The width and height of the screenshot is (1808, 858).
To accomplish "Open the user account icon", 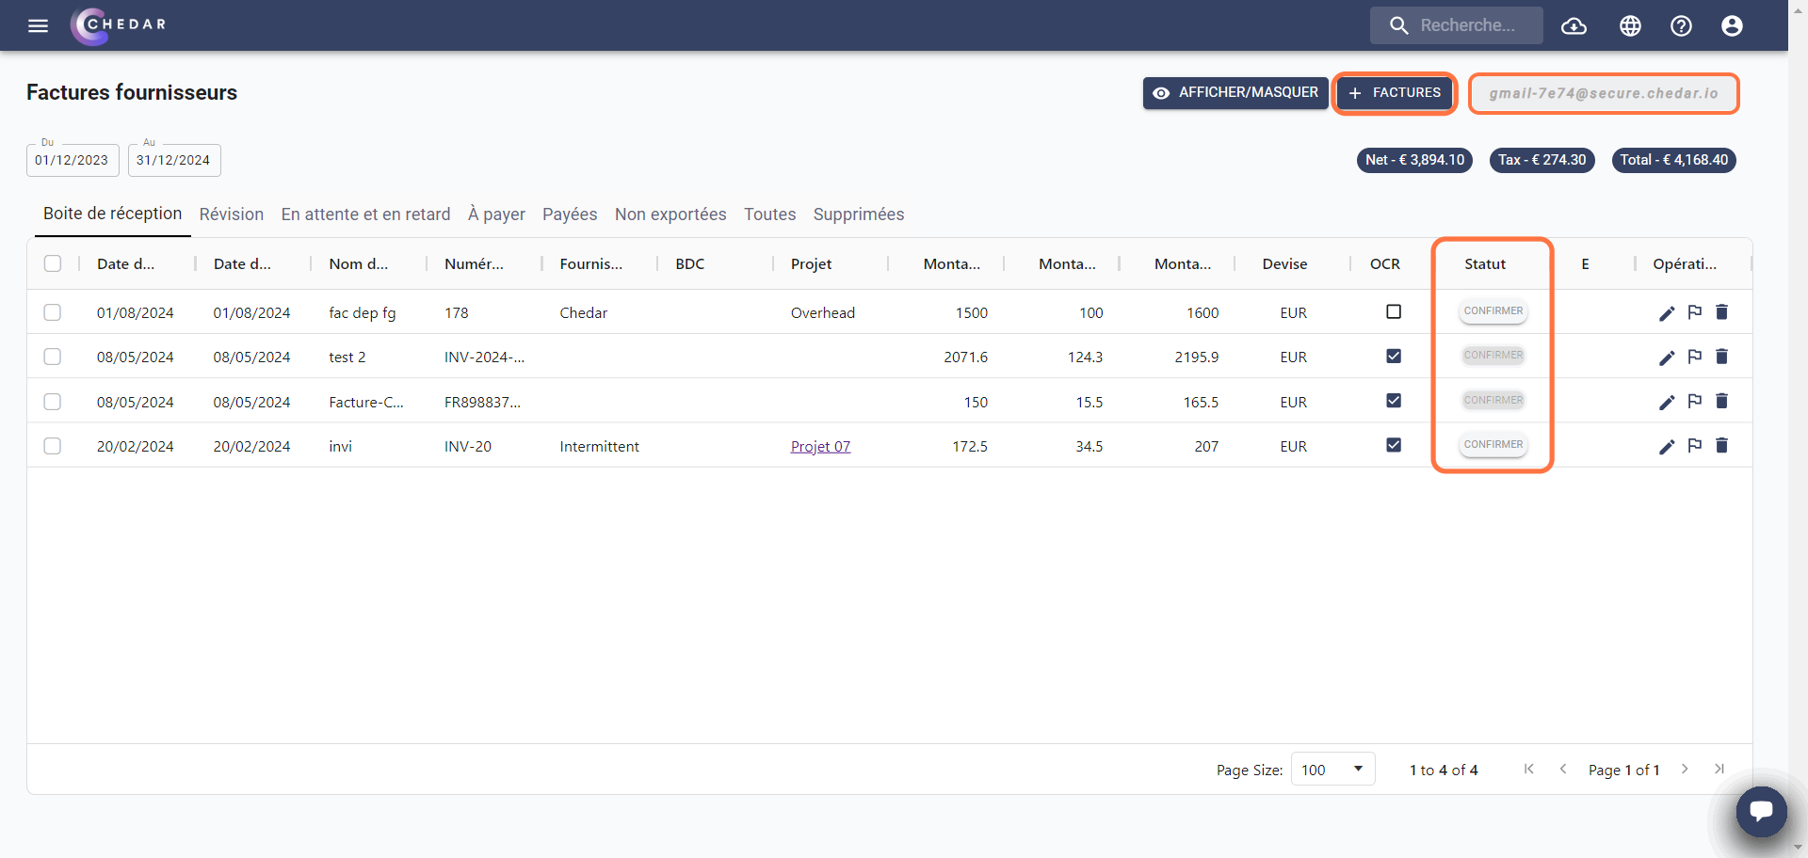I will [1732, 26].
